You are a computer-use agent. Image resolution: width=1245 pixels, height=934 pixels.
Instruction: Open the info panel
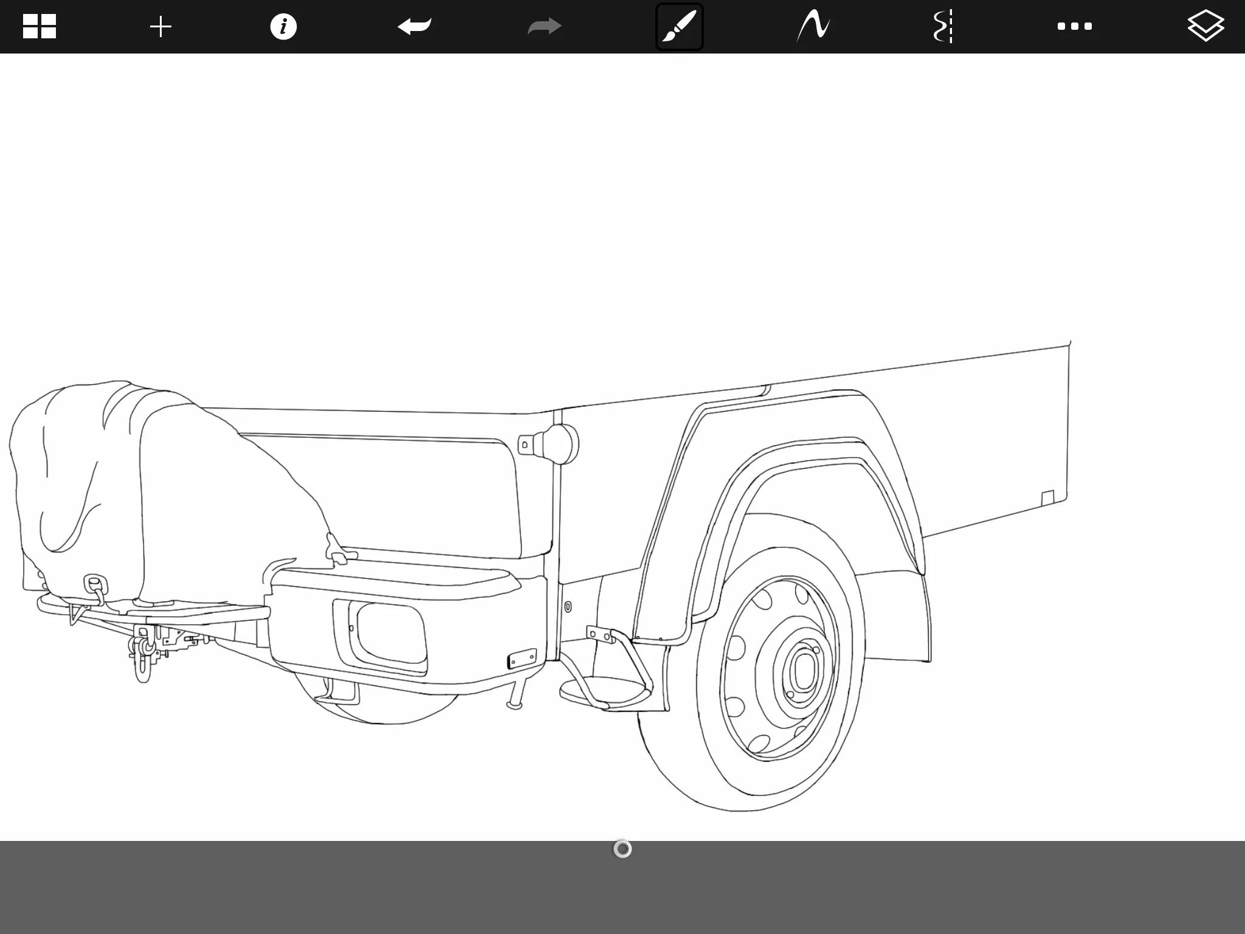(283, 27)
